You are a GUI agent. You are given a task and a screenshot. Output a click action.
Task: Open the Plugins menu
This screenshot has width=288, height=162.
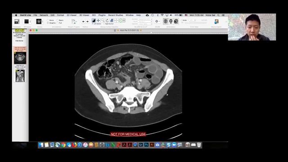102,15
